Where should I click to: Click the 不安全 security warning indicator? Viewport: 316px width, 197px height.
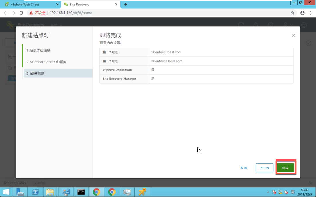coord(37,13)
